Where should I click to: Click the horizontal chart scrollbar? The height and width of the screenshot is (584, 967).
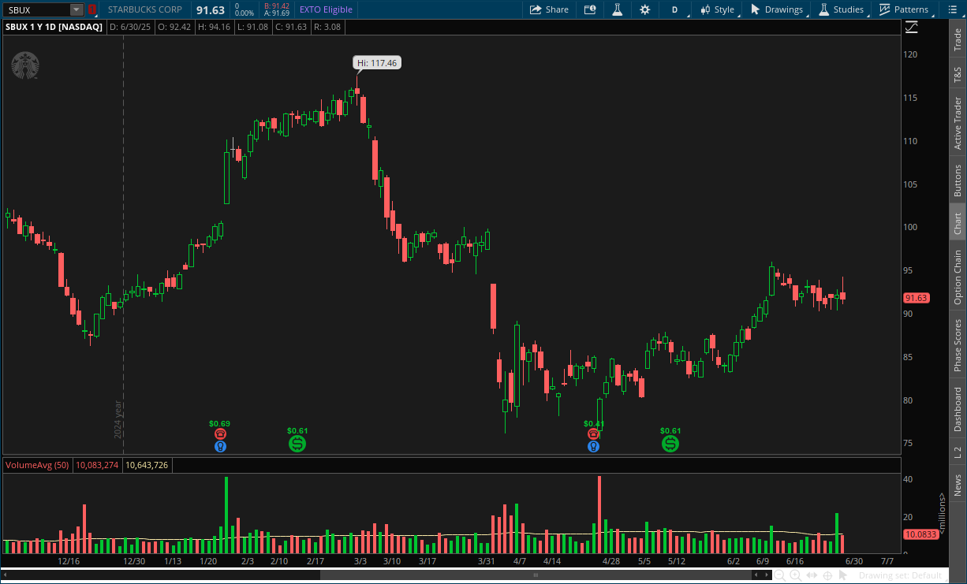click(535, 575)
